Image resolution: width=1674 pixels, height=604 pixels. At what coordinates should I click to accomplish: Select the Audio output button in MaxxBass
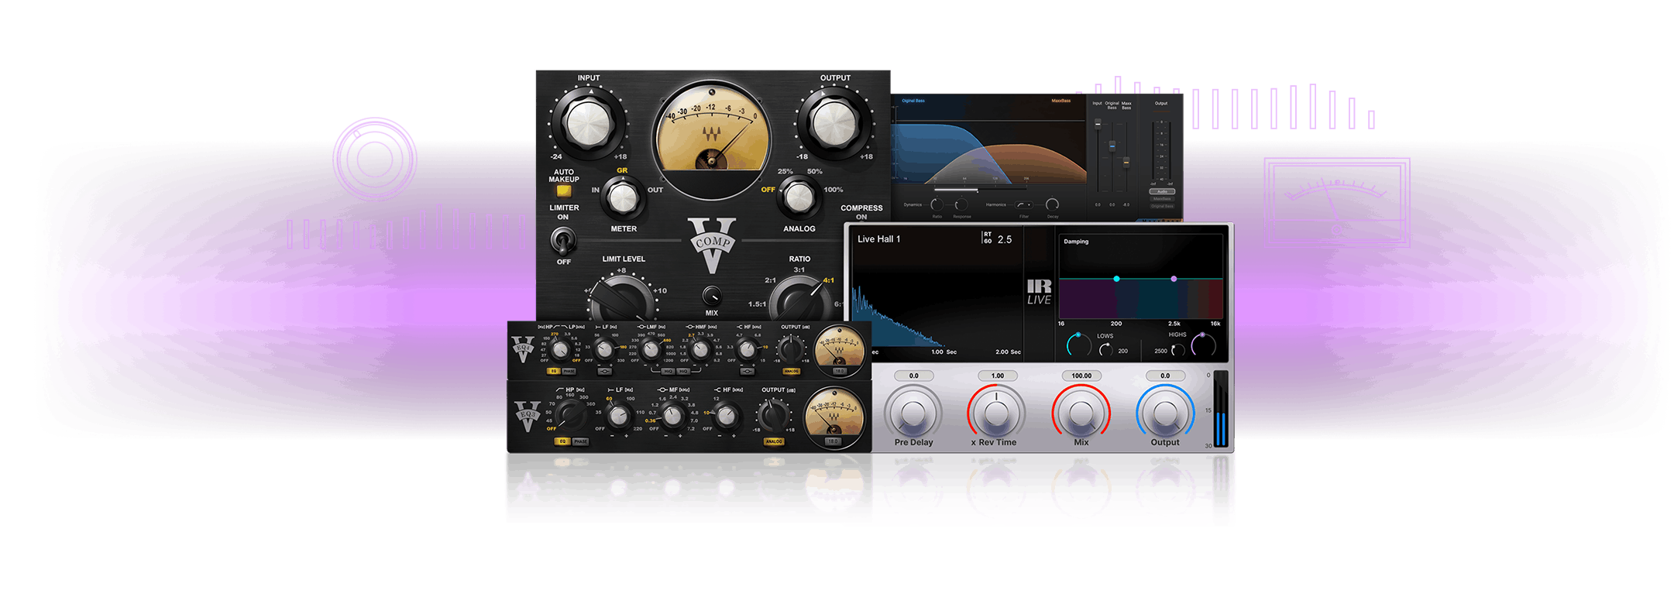click(1162, 191)
